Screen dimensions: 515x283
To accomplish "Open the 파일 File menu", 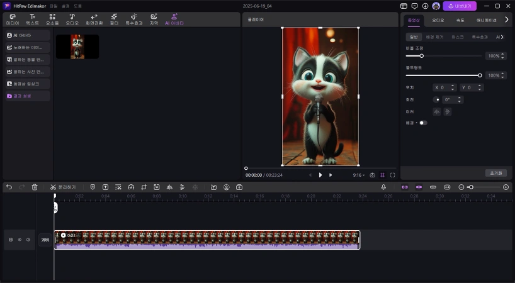I will (54, 6).
